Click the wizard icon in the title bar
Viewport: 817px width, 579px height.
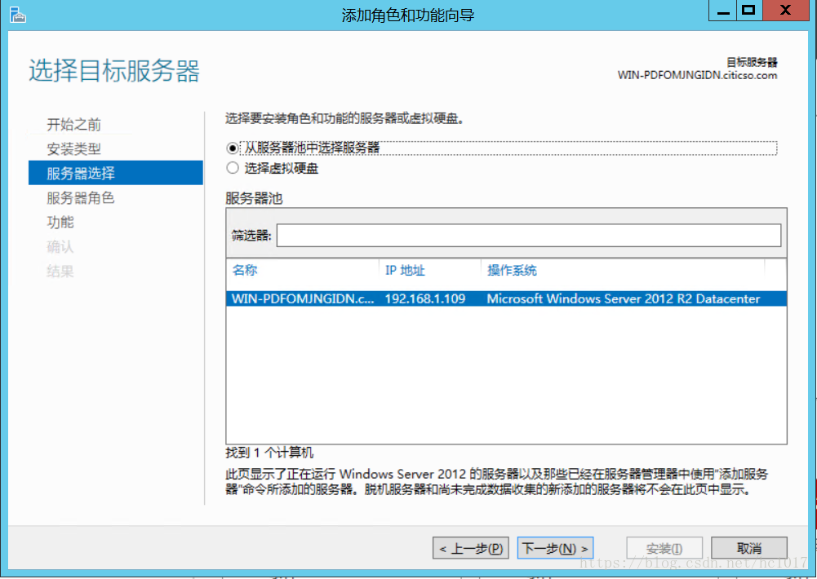pos(18,15)
